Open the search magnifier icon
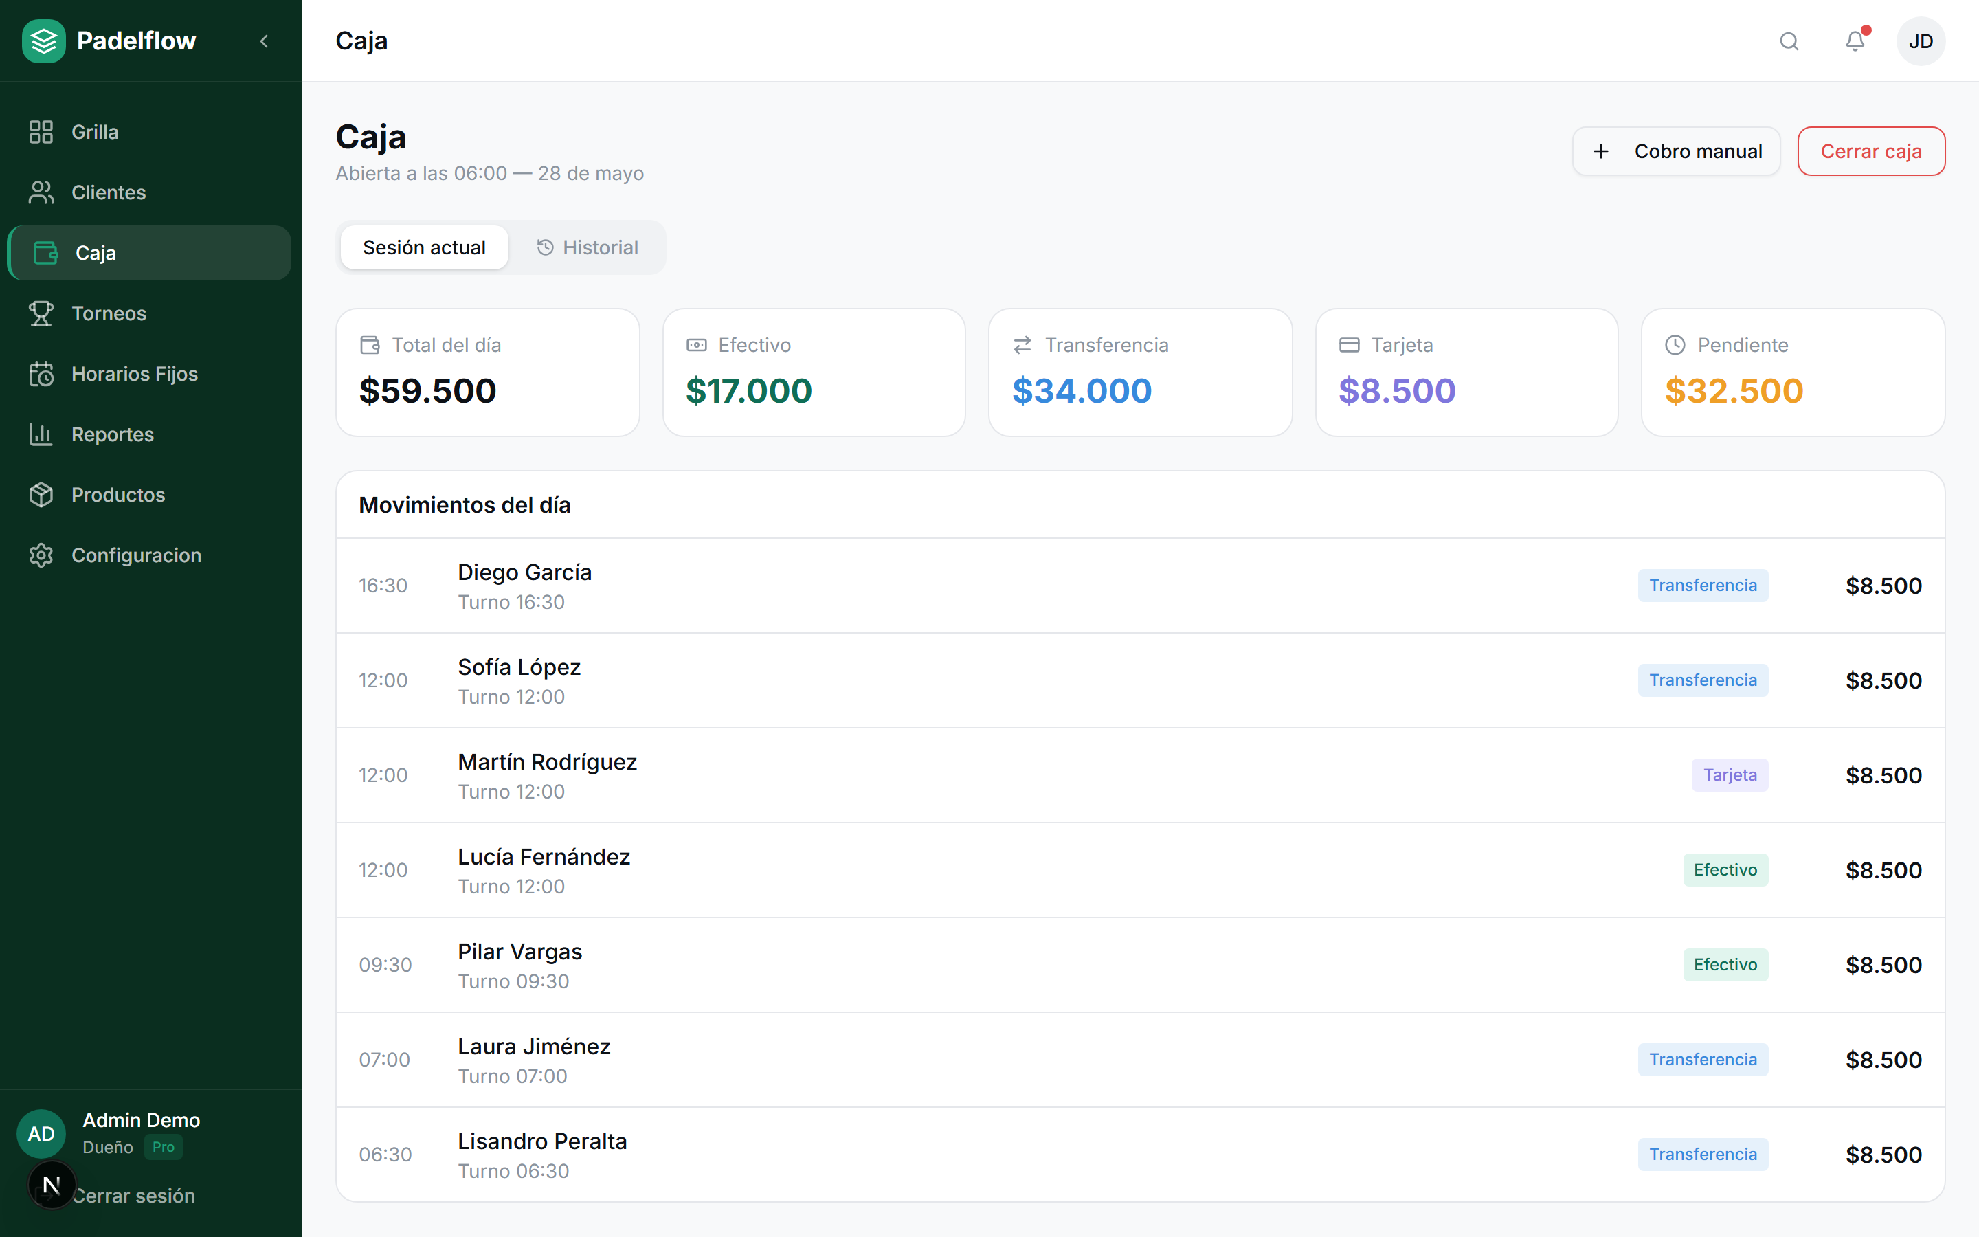Viewport: 1979px width, 1237px height. 1789,41
